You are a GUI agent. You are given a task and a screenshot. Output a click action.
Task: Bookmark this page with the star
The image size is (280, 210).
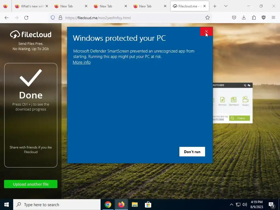[207, 18]
